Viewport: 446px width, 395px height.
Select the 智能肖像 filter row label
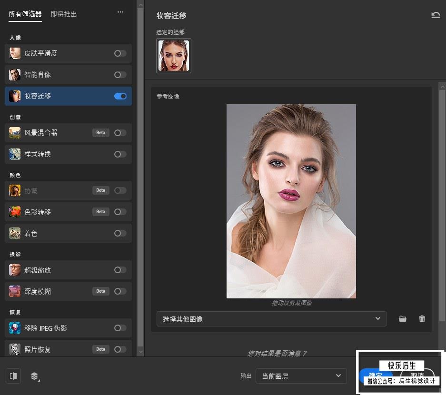pos(38,75)
